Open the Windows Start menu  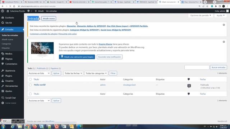click(3, 126)
